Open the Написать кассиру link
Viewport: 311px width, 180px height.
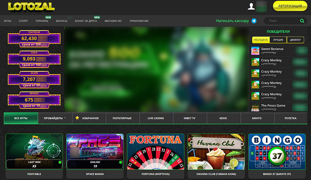coord(232,21)
